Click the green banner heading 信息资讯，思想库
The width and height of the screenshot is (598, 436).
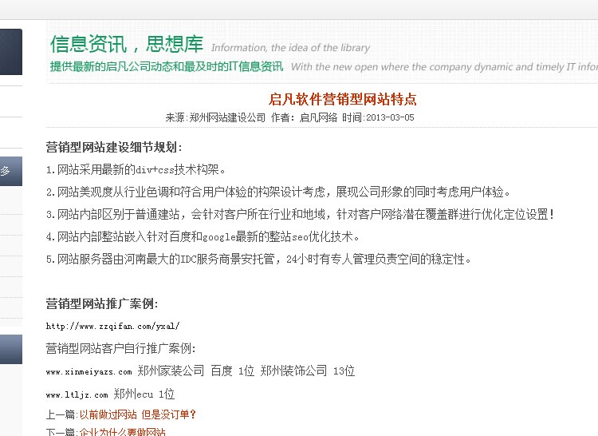pyautogui.click(x=126, y=45)
